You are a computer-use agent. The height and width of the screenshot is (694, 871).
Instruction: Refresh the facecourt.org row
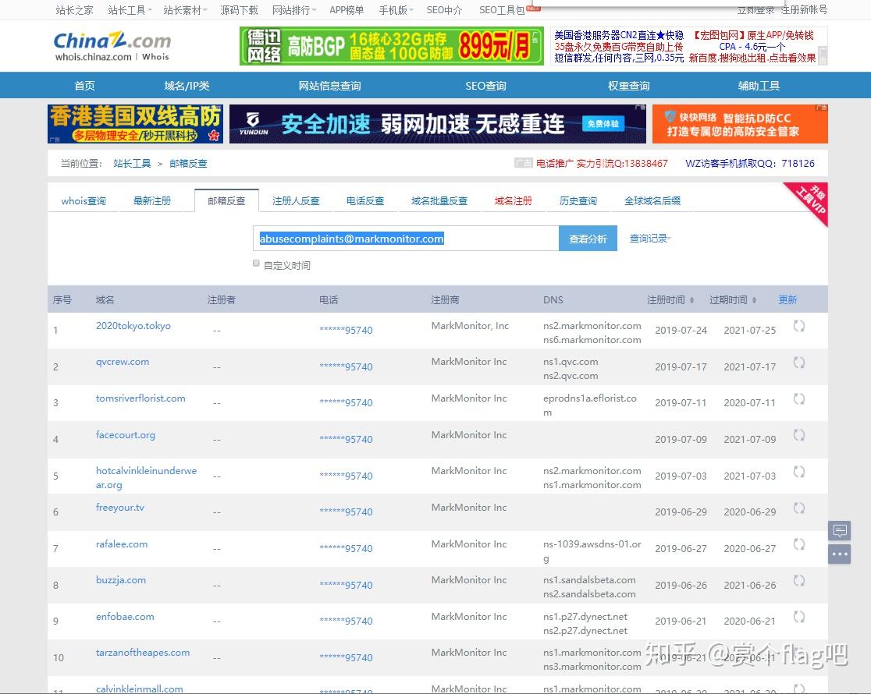(798, 435)
